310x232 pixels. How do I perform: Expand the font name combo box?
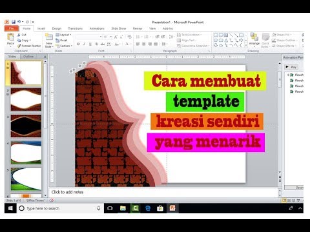(x=101, y=37)
